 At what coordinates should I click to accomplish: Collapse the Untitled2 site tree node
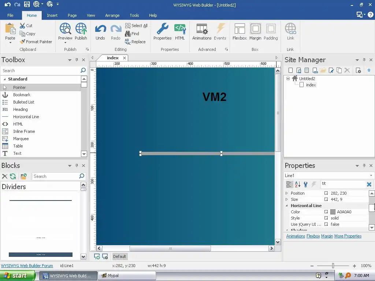(x=288, y=78)
